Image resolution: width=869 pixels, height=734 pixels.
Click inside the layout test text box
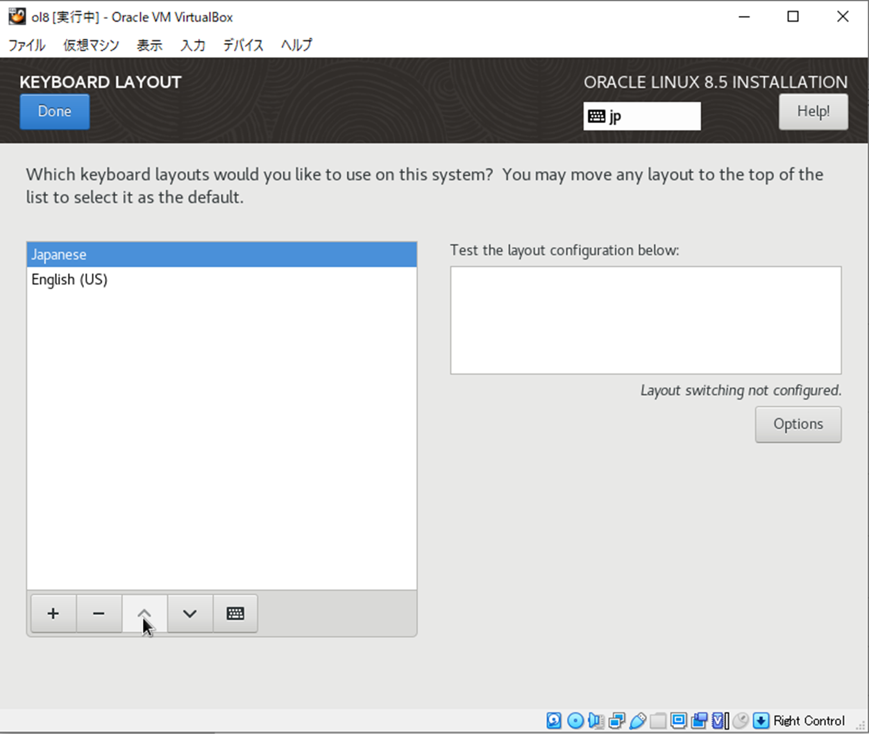click(646, 320)
